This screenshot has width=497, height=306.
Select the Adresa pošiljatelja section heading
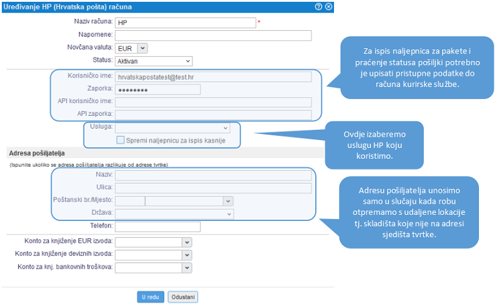[x=37, y=153]
